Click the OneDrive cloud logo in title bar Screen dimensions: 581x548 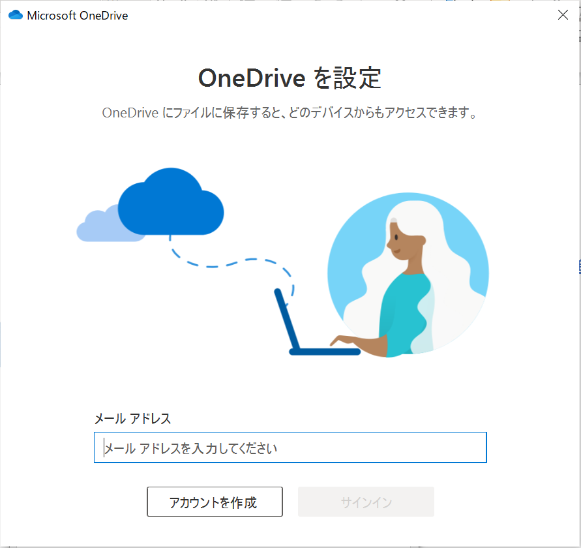click(x=16, y=15)
